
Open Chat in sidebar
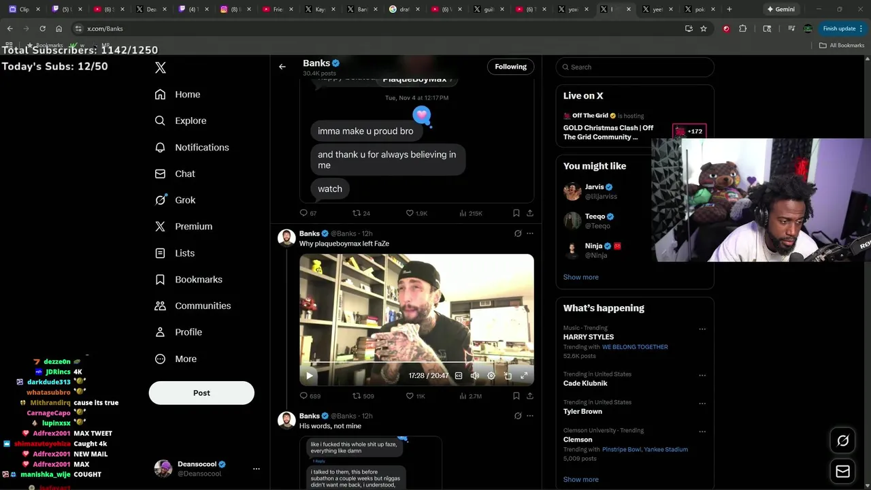175,174
